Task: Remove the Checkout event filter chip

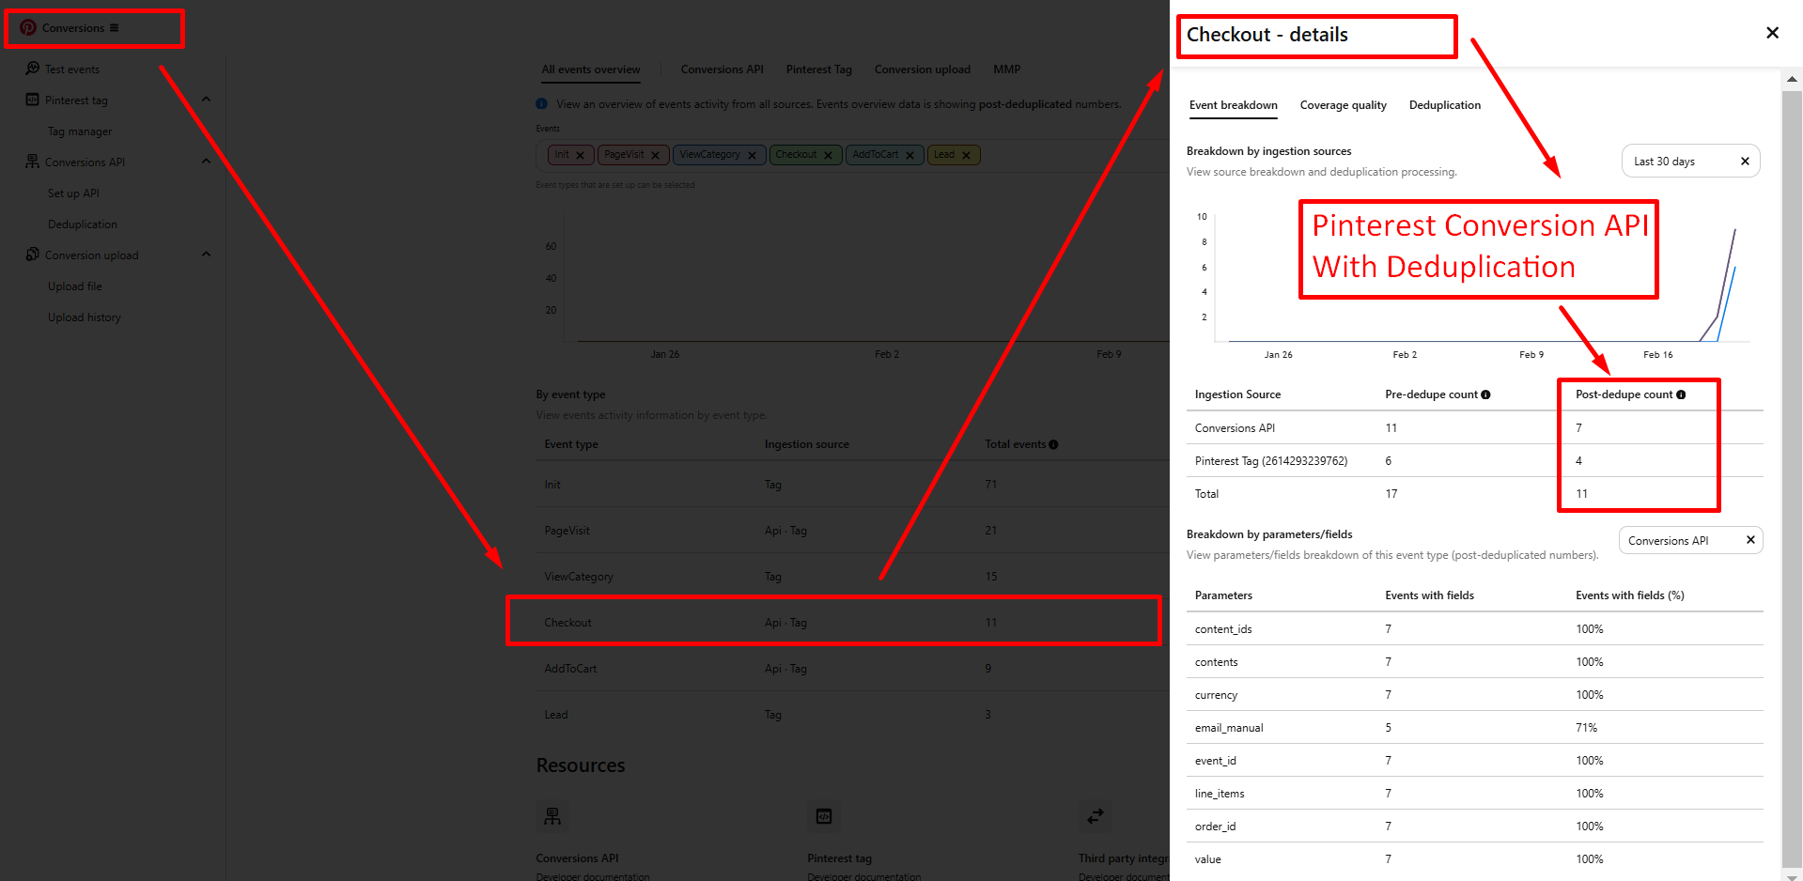Action: tap(828, 156)
